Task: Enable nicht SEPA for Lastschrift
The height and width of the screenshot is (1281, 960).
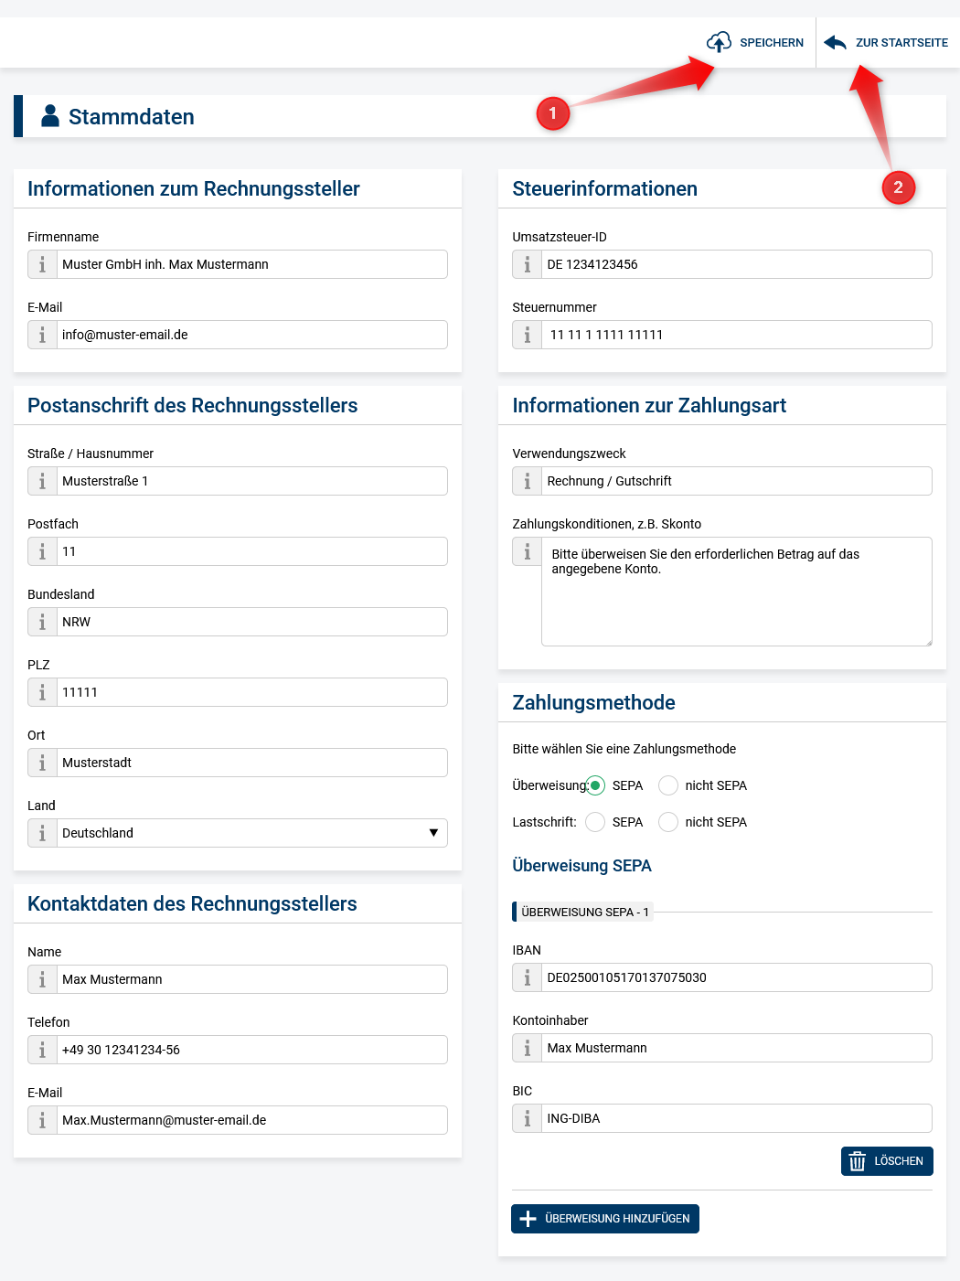Action: (668, 822)
